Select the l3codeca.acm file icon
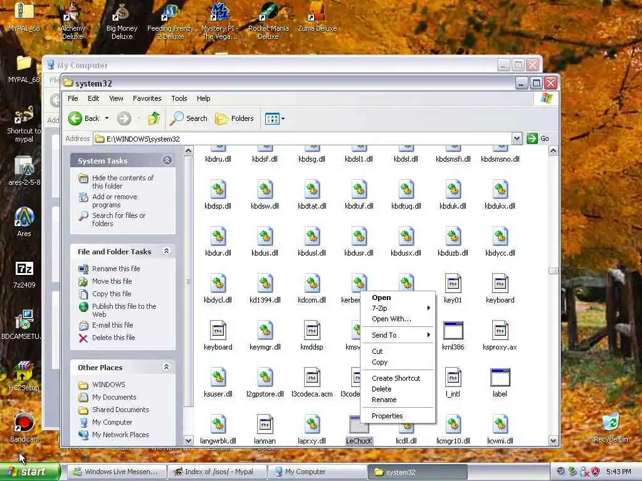 312,378
